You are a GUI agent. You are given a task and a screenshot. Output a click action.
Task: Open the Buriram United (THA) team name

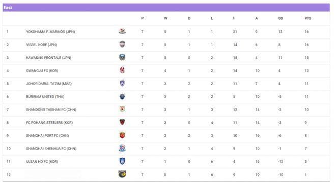pyautogui.click(x=45, y=97)
